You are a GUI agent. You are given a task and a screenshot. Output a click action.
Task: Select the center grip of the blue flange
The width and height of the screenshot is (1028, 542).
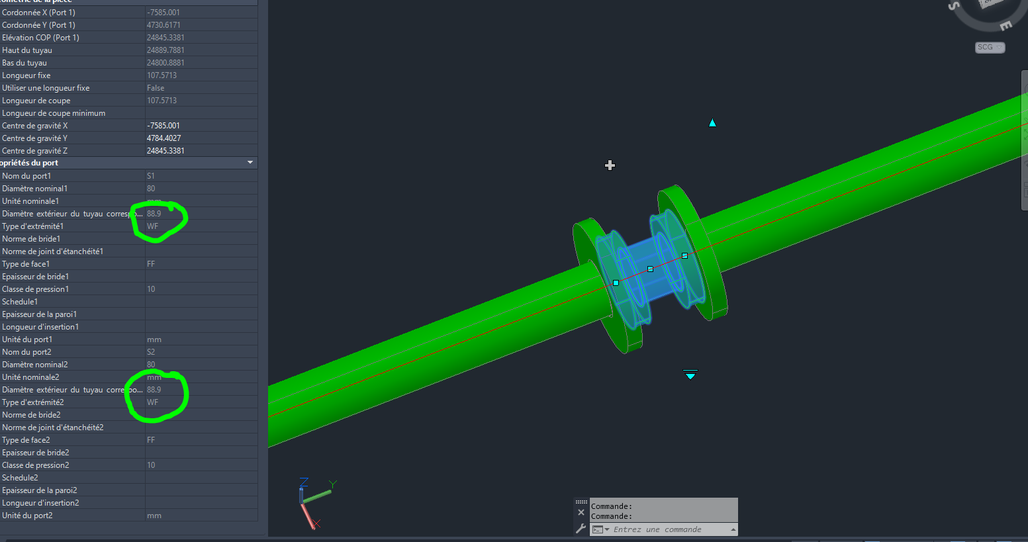650,269
